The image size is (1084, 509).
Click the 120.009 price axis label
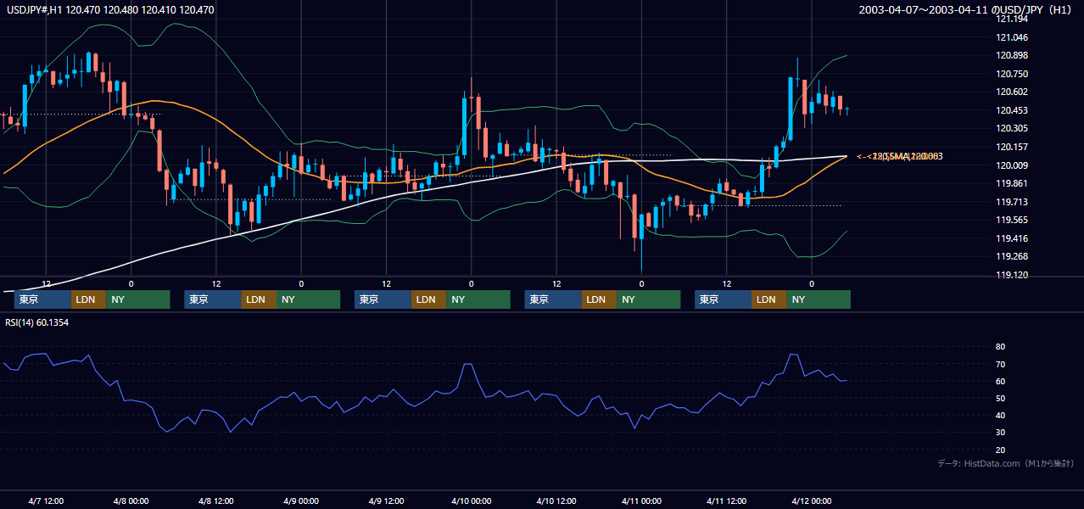pyautogui.click(x=1012, y=165)
